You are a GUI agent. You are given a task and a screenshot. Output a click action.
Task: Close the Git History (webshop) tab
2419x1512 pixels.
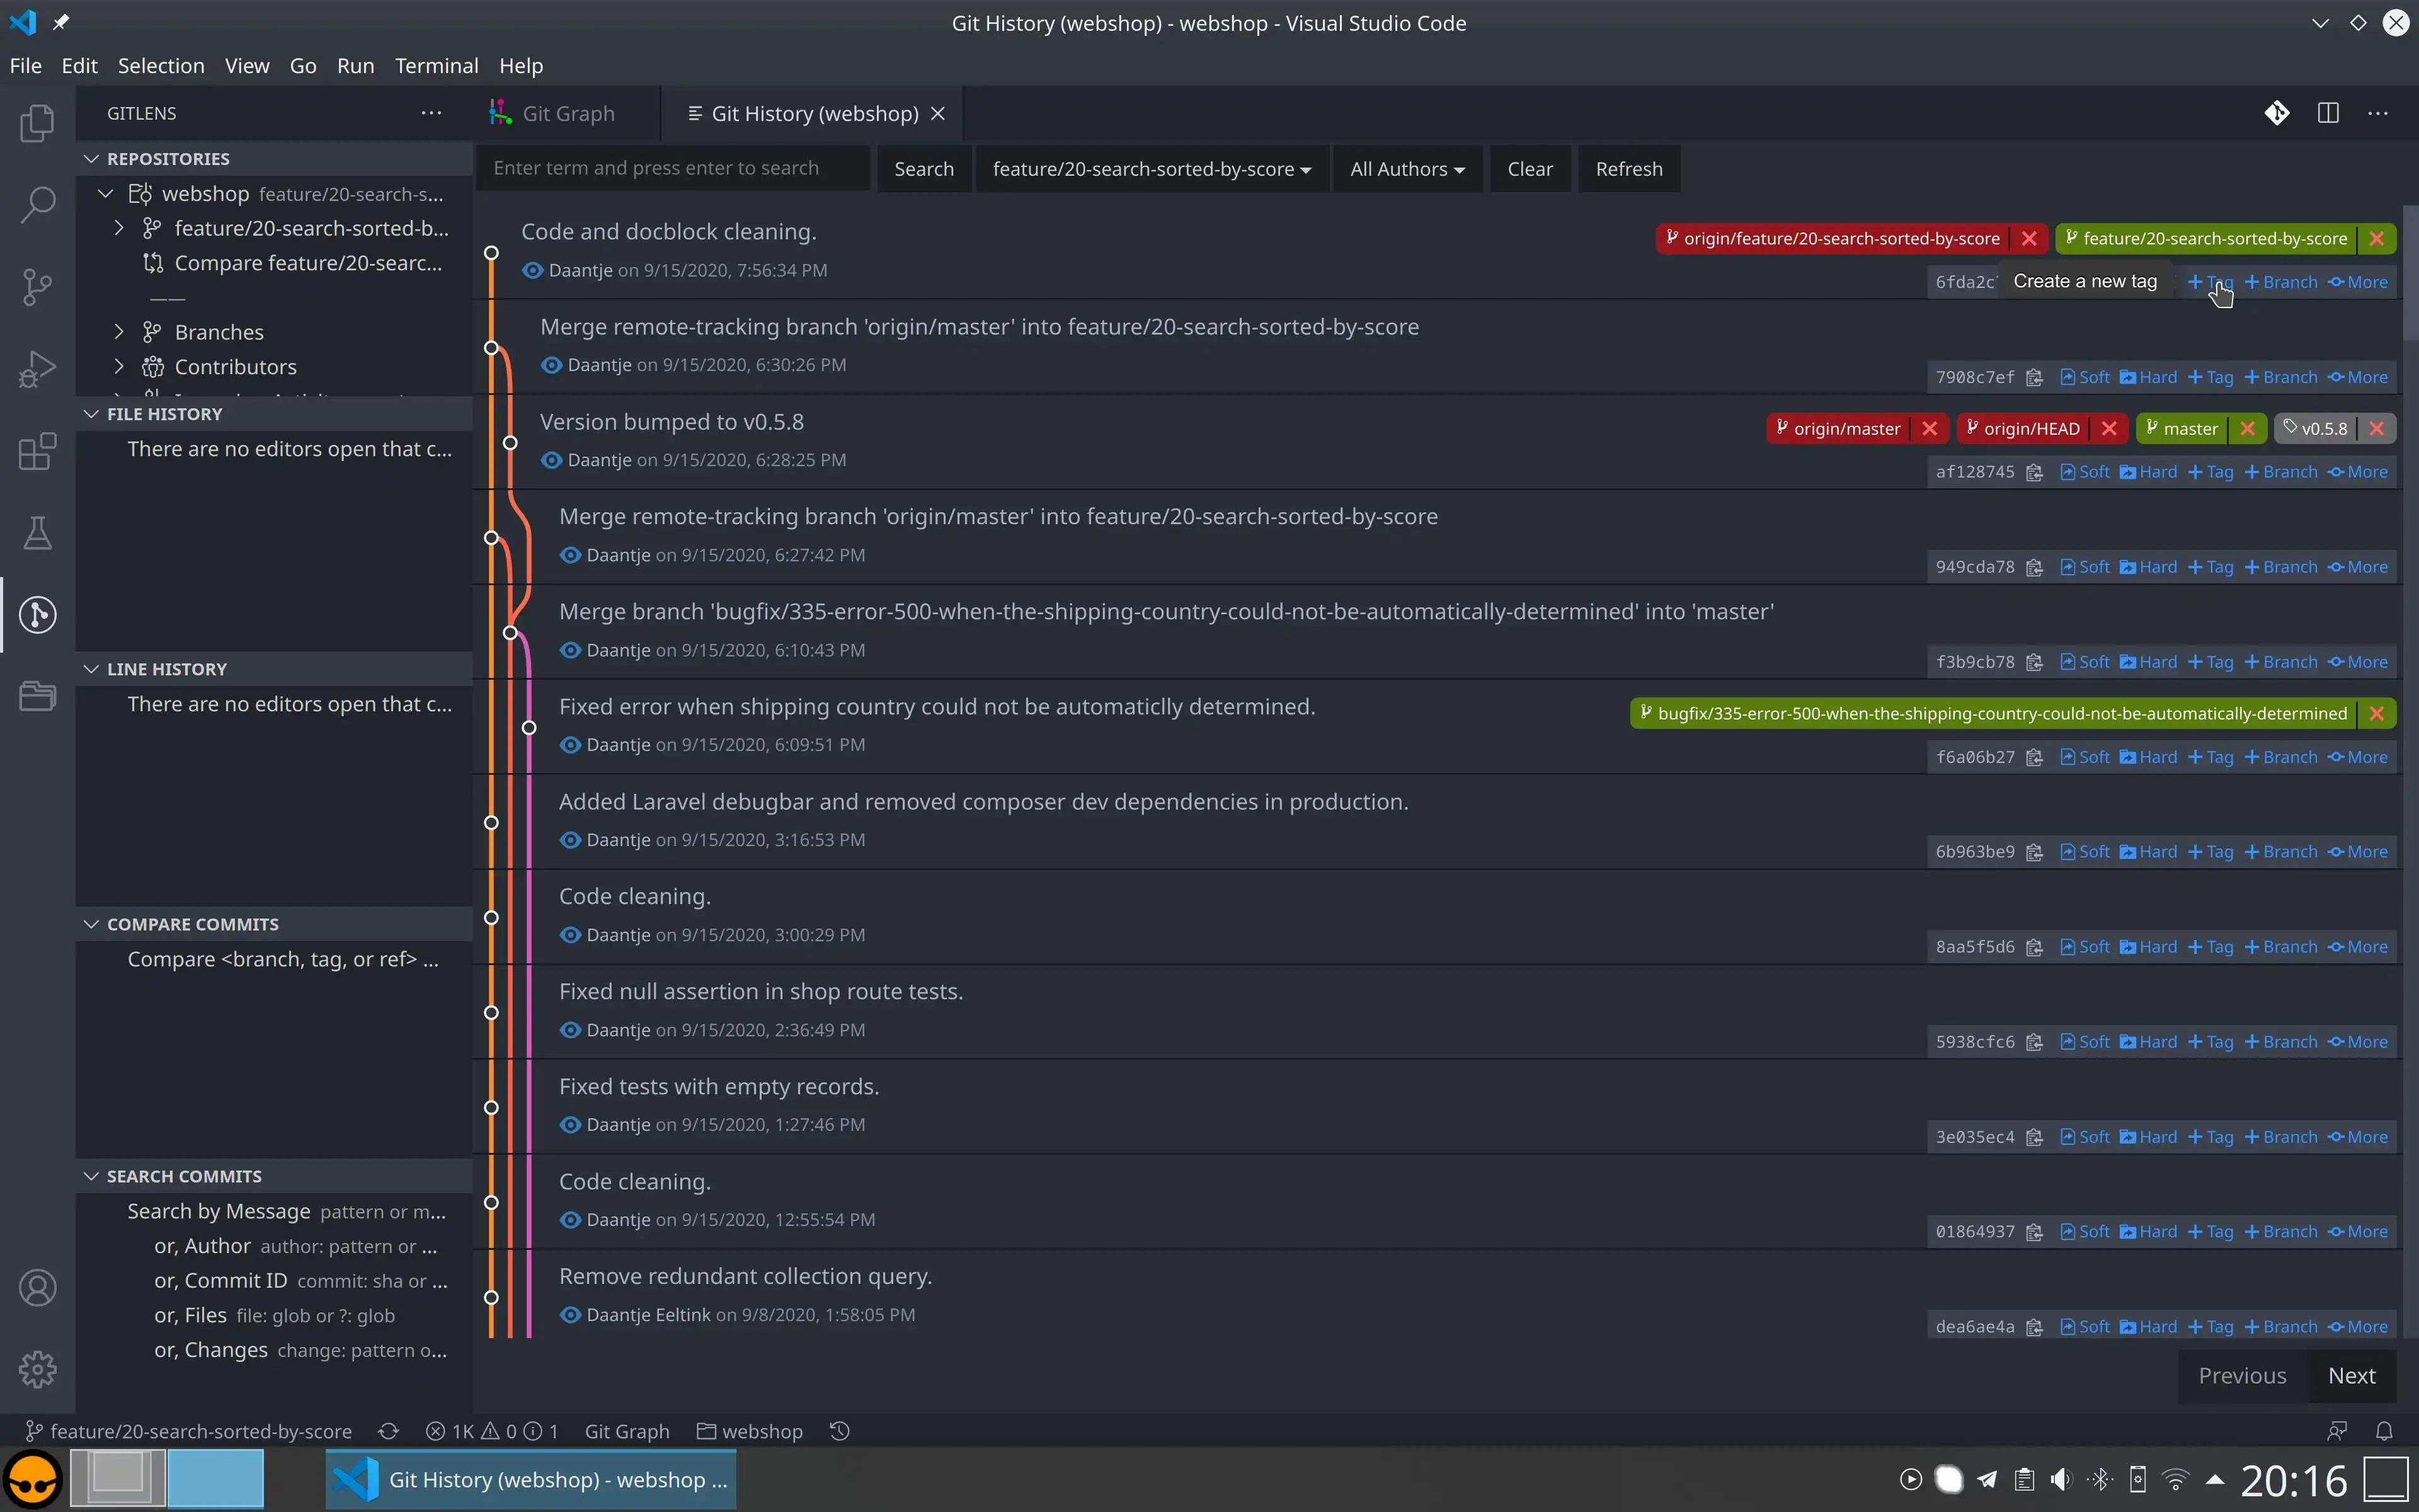point(937,114)
